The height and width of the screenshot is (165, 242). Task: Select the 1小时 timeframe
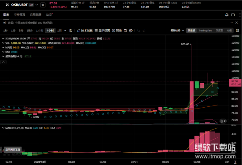[x=39, y=31]
